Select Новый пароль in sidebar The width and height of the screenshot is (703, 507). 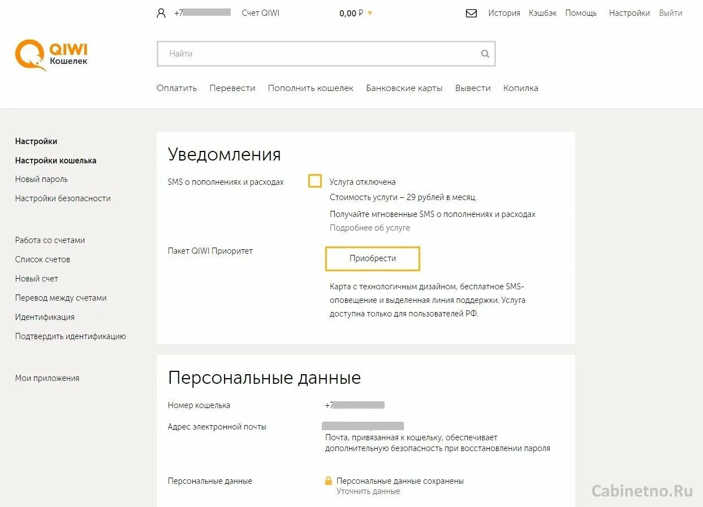coord(41,179)
